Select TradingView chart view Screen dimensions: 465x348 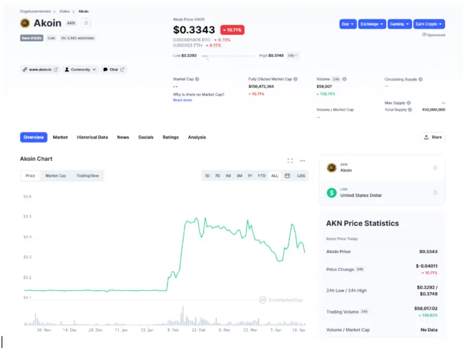click(x=87, y=176)
